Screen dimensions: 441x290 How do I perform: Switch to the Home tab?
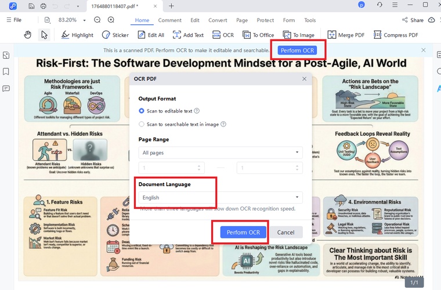point(142,20)
